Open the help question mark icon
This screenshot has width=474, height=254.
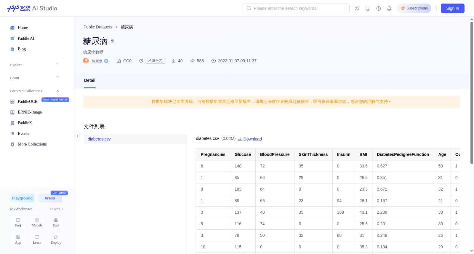tap(379, 9)
